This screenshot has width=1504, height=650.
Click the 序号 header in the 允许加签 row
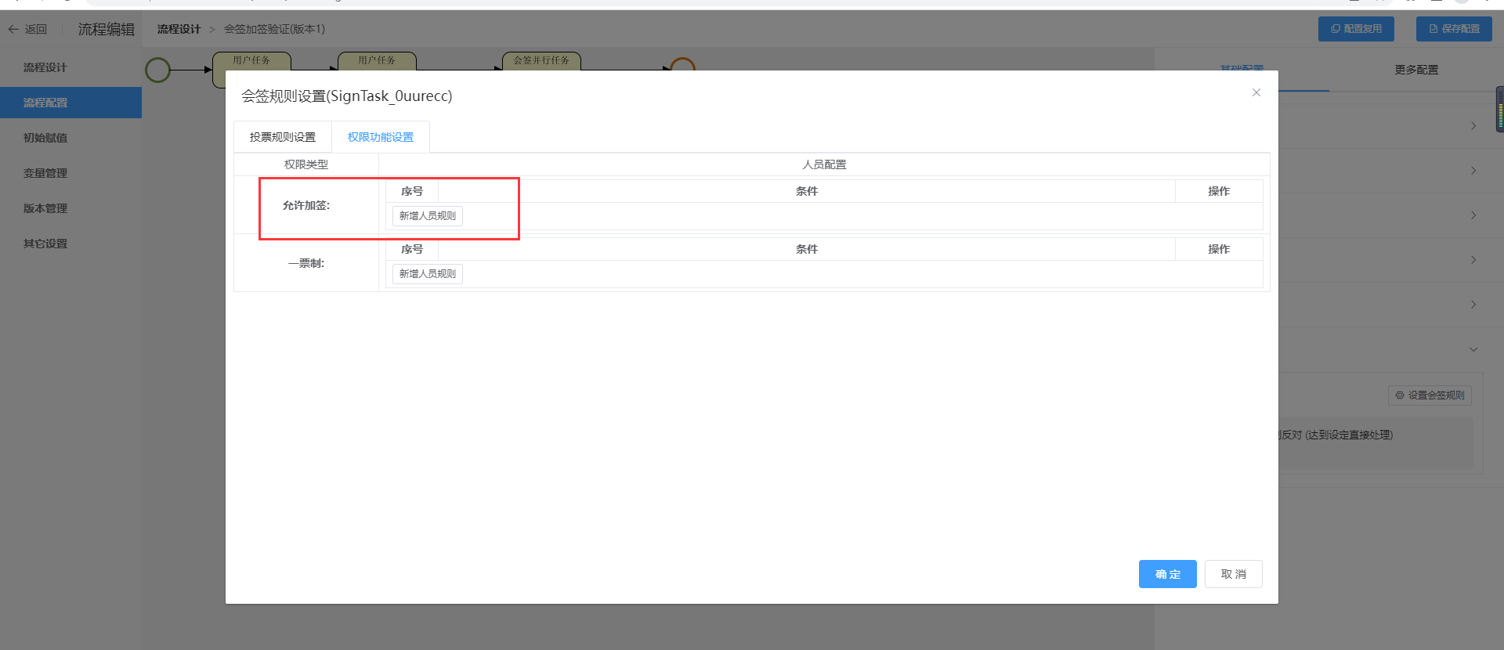pos(412,191)
